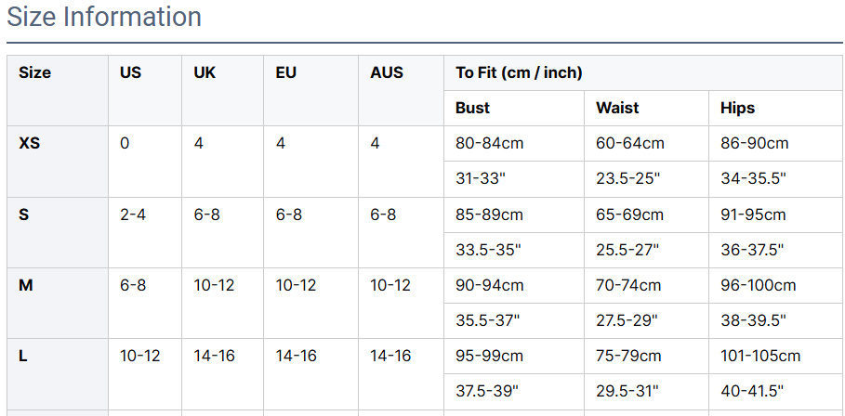The width and height of the screenshot is (845, 416).
Task: Click the Bust subheader cell
Action: tap(473, 108)
